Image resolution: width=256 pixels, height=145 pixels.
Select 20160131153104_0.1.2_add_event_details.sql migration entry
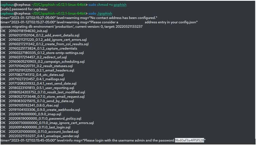[x=40, y=35]
